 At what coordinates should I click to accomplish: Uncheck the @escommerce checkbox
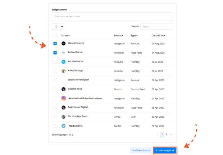pos(55,44)
